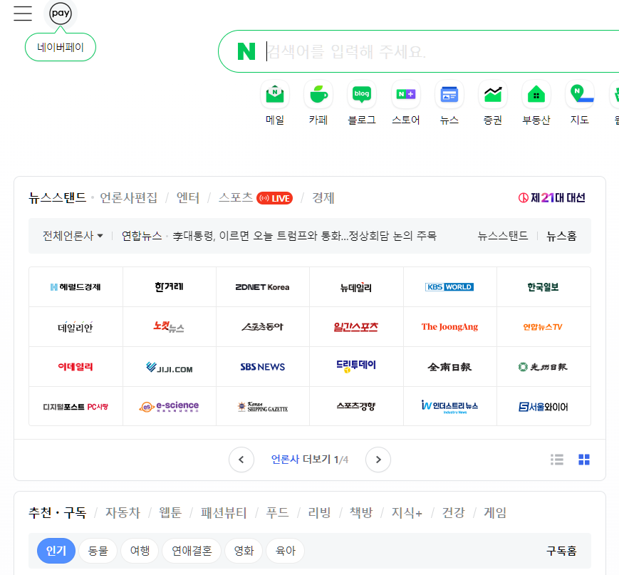Viewport: 619px width, 575px height.
Task: Go to next press page arrow
Action: (378, 460)
